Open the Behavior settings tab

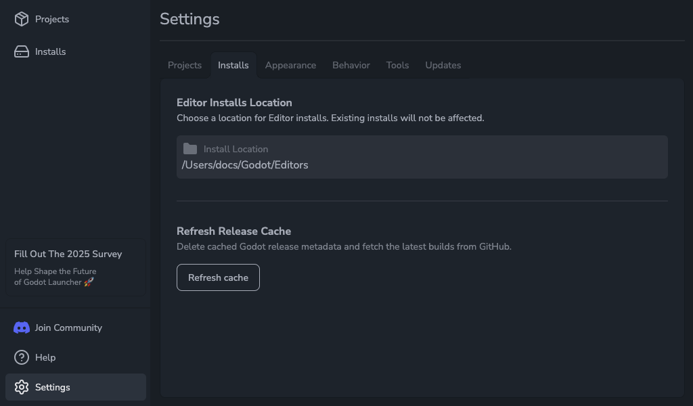pyautogui.click(x=351, y=65)
